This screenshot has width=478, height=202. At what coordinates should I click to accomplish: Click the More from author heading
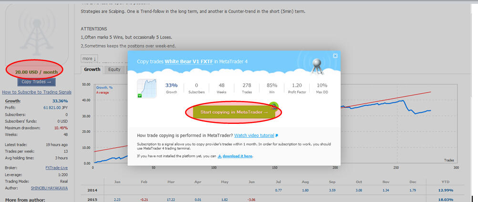(x=25, y=200)
